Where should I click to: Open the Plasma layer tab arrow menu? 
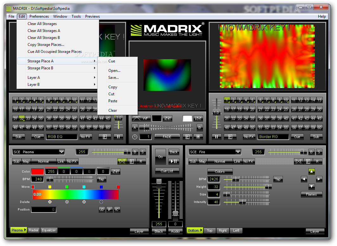pyautogui.click(x=25, y=230)
